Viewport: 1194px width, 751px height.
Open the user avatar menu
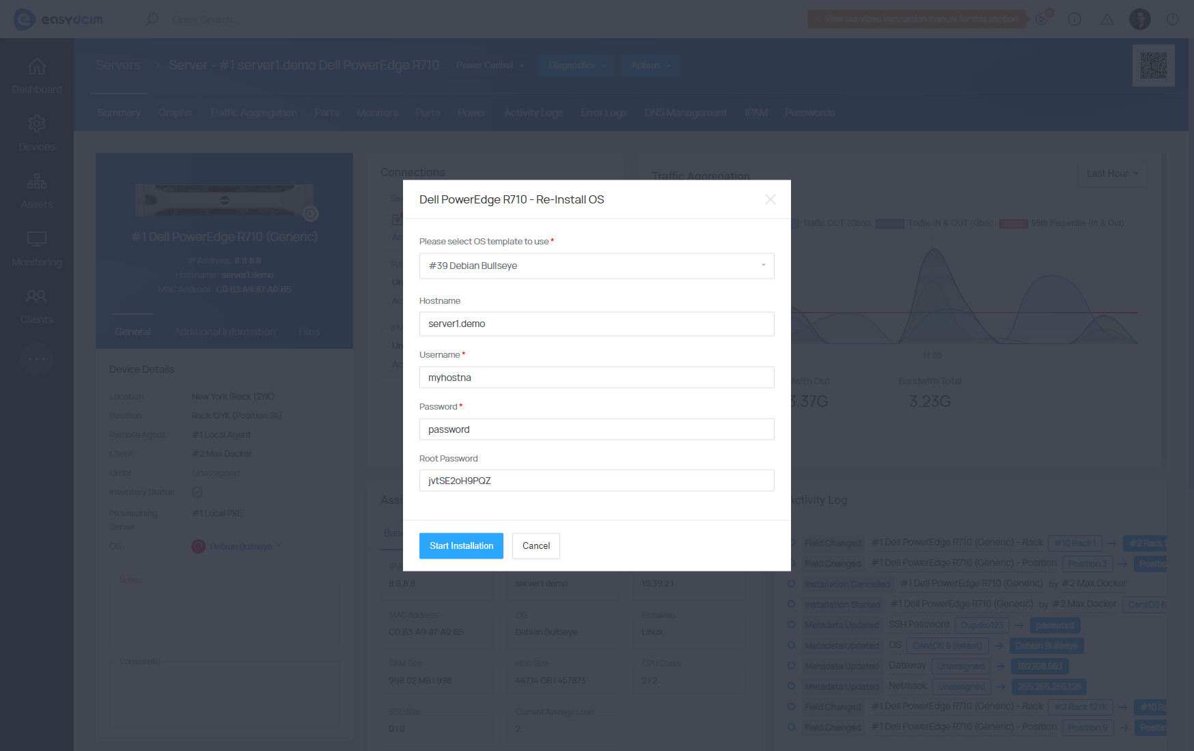1139,19
